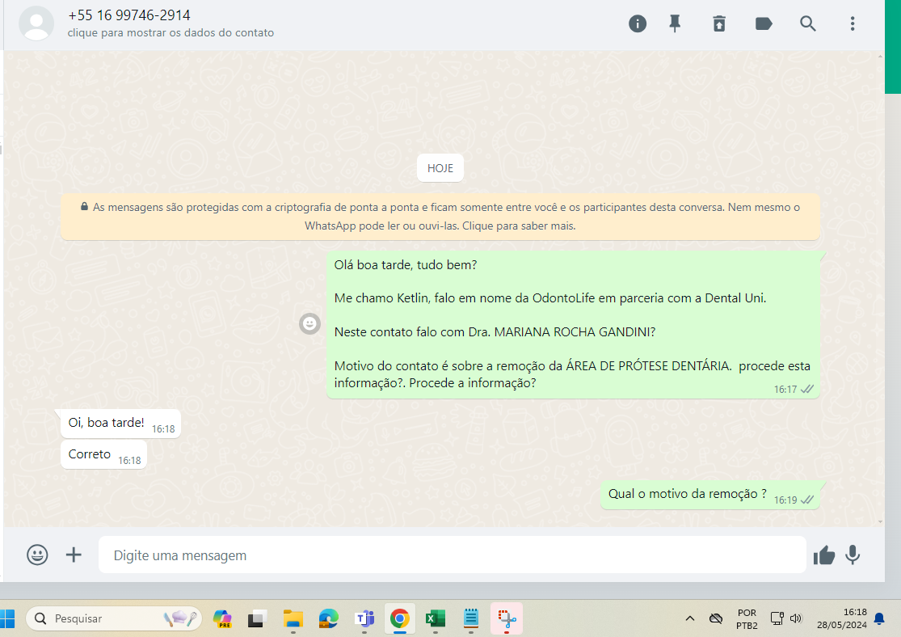Open contact details for +55 16 99746-2914

(128, 15)
